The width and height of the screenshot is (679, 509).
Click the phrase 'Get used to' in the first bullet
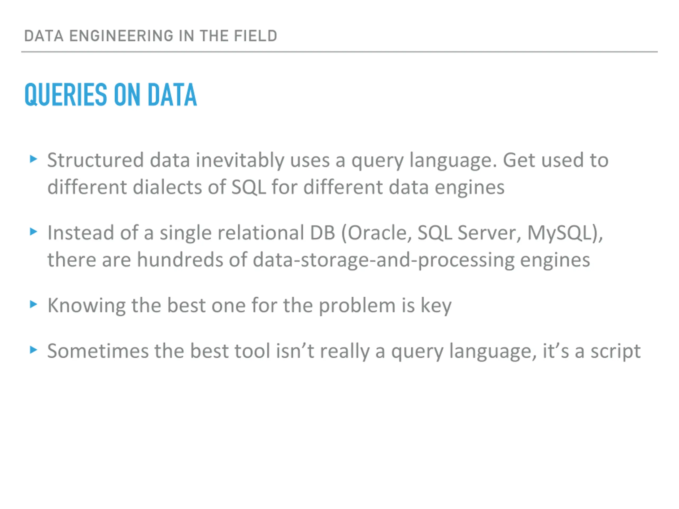coord(556,160)
